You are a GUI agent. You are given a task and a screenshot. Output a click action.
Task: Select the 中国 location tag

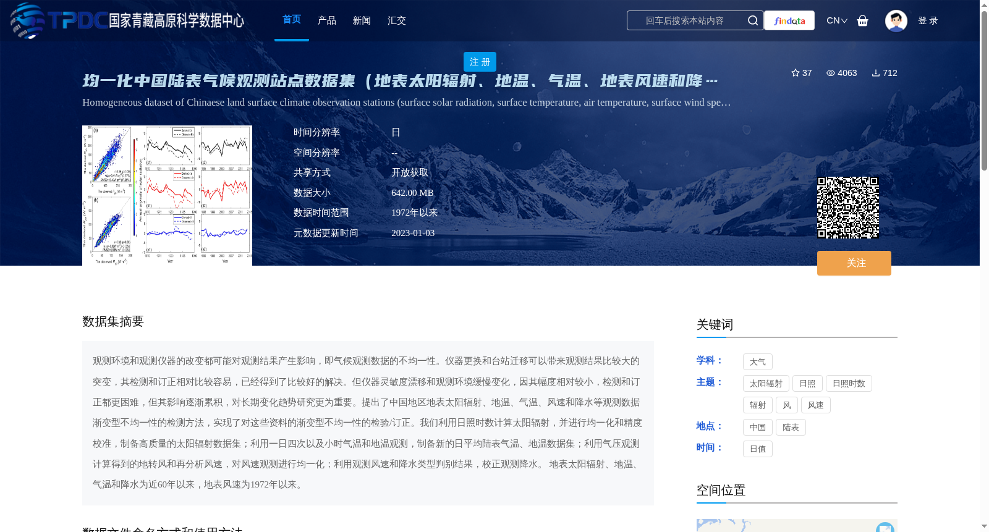[758, 427]
